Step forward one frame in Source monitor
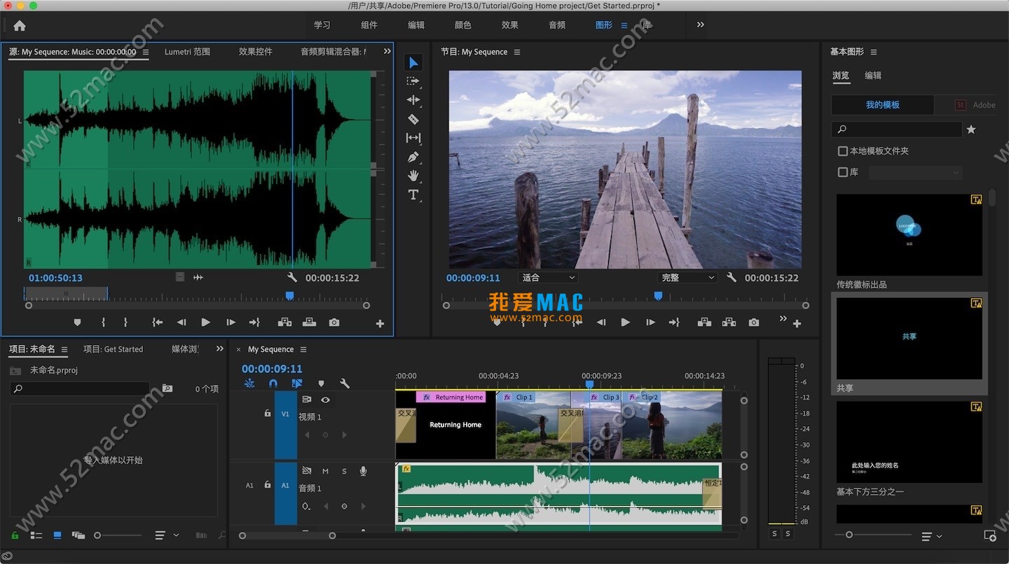Viewport: 1009px width, 564px height. (231, 323)
